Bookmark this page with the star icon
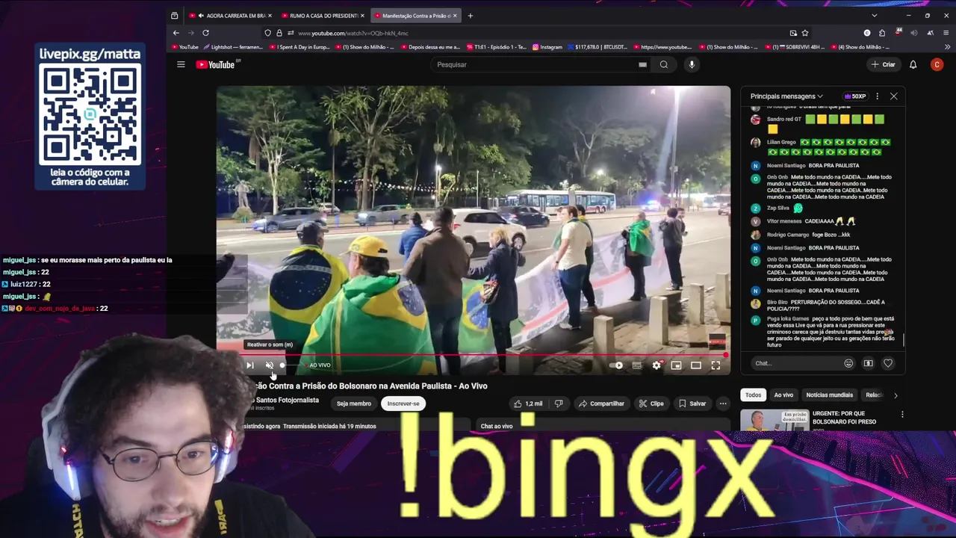 point(805,33)
